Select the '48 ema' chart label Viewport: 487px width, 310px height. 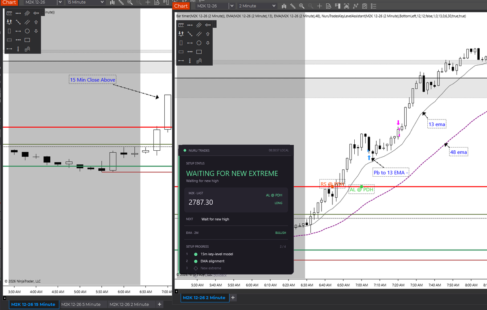click(459, 152)
